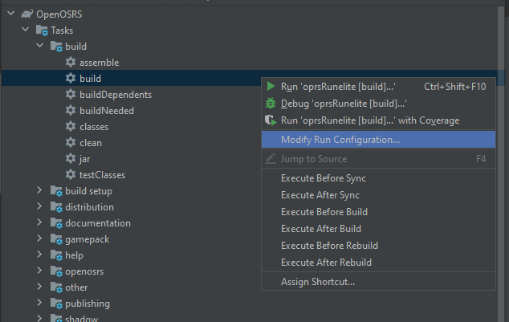
Task: Click the build setup folder icon
Action: [56, 191]
